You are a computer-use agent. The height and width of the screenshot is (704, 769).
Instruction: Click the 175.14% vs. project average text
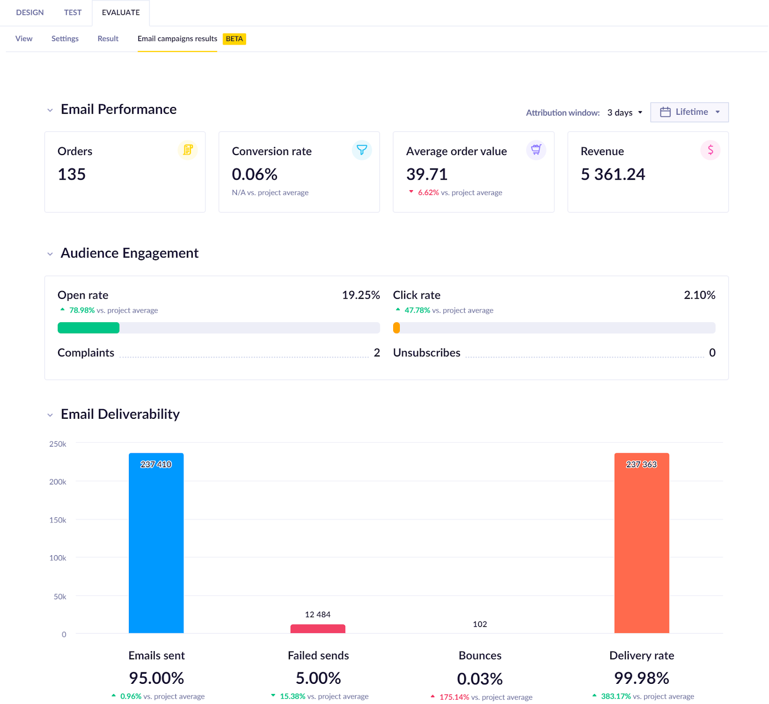coord(486,697)
